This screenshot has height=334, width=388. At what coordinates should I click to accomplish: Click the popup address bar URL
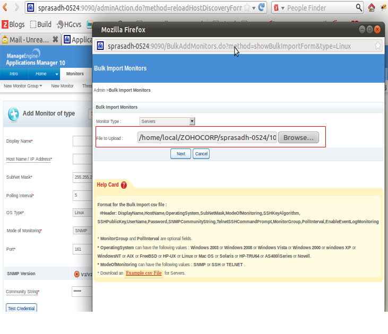(x=229, y=46)
